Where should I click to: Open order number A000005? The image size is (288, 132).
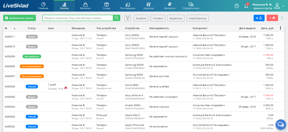coord(10,97)
